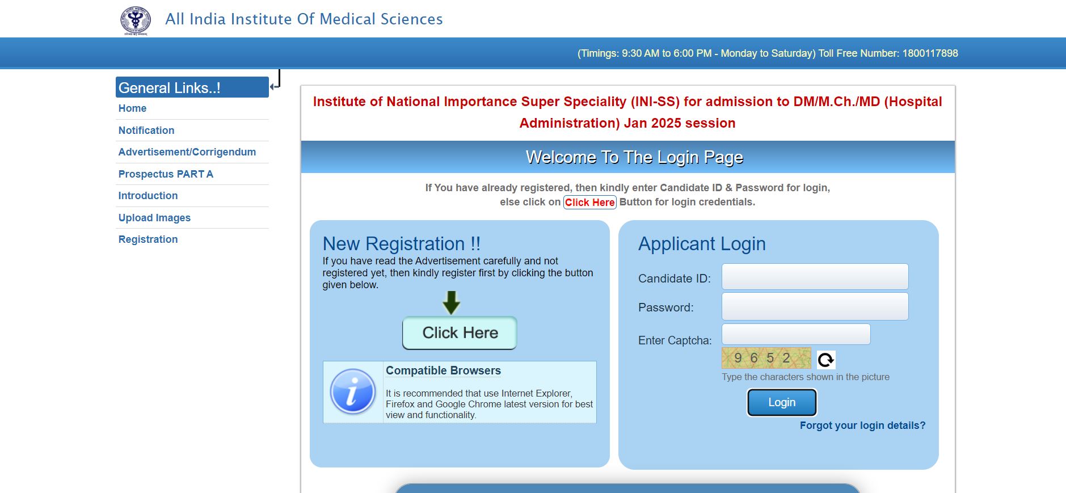
Task: Open Advertisement/Corrigendum link
Action: coord(187,152)
